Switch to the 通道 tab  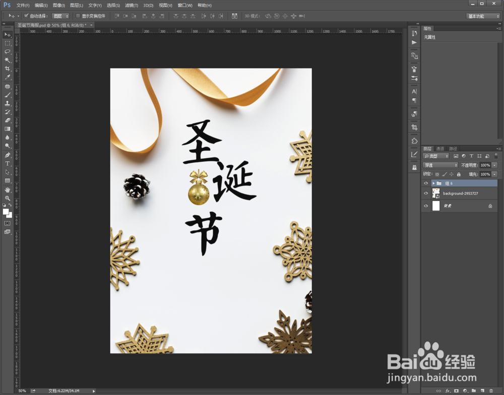tap(440, 149)
